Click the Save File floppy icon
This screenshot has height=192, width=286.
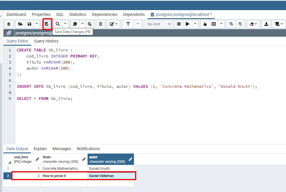(29, 24)
